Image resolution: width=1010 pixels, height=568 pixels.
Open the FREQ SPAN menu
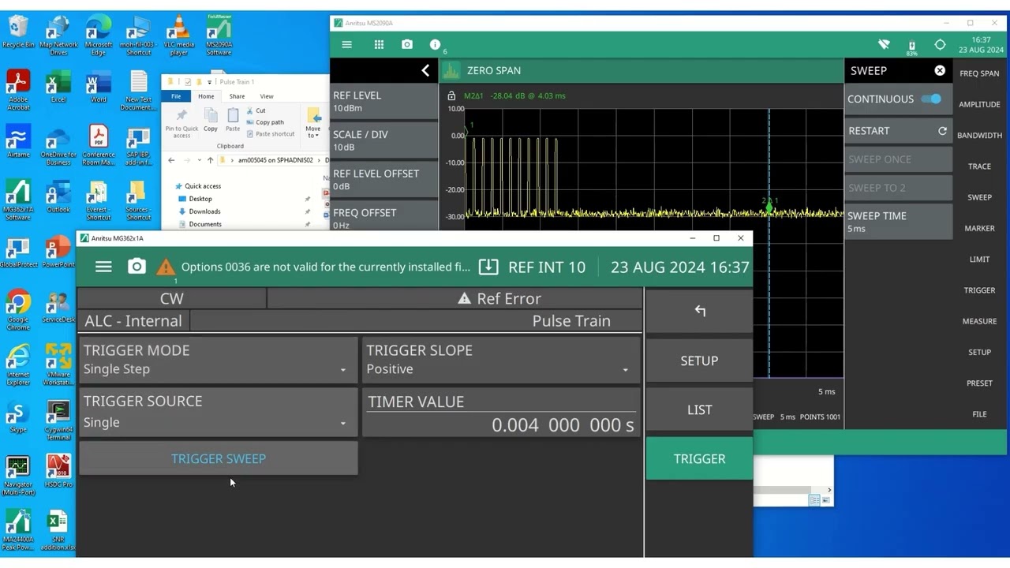point(979,73)
